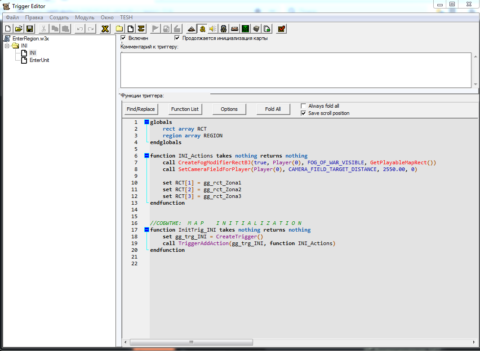Image resolution: width=480 pixels, height=351 pixels.
Task: Toggle the map initialization checkbox
Action: coord(177,38)
